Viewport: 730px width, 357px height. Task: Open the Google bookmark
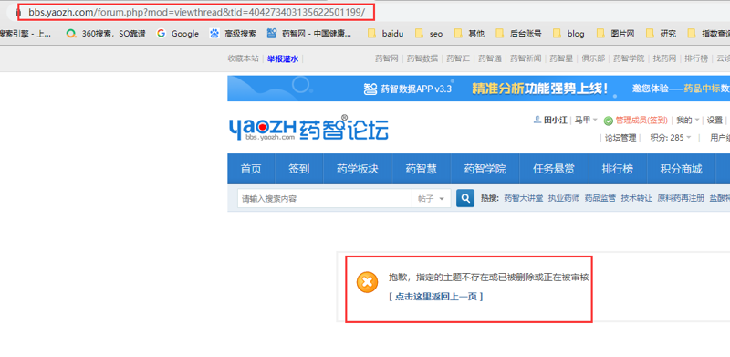[x=177, y=34]
